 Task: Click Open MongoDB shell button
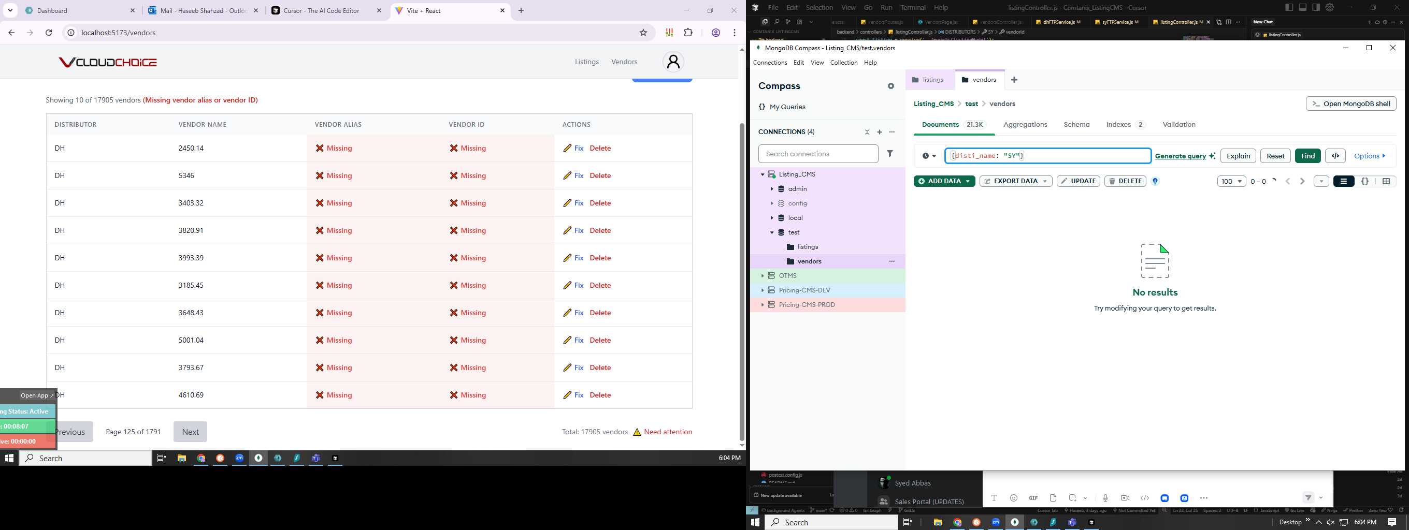click(x=1351, y=104)
